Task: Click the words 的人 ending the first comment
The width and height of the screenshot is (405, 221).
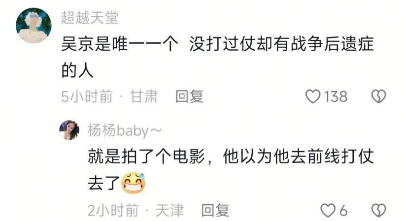Action: tap(77, 70)
